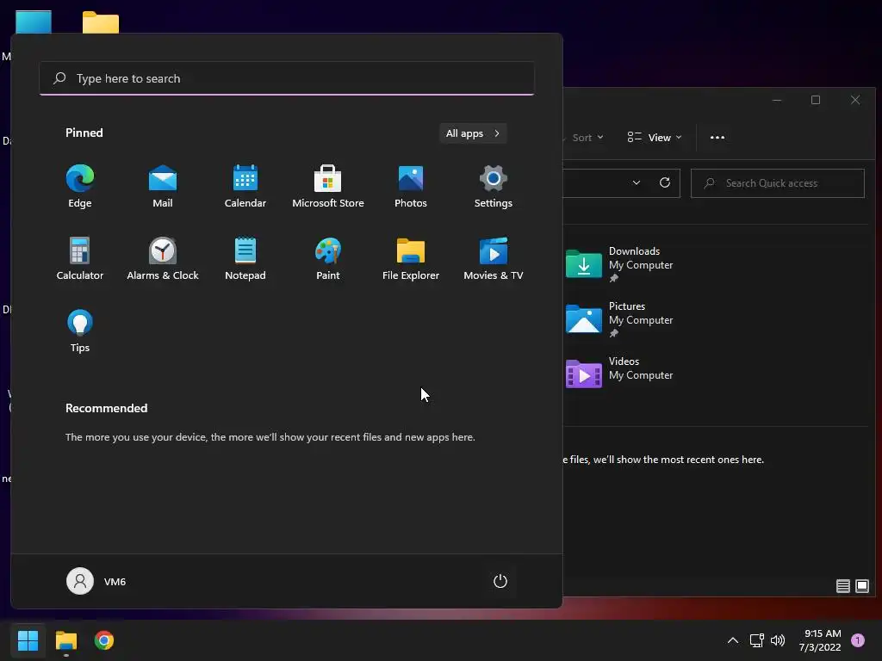Open the volume tray icon
The height and width of the screenshot is (661, 882).
tap(778, 640)
